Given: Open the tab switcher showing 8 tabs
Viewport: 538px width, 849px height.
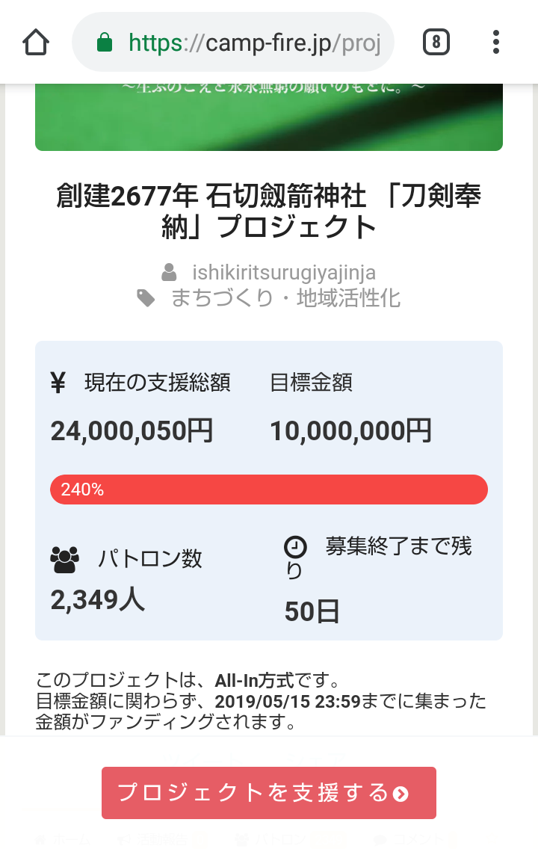Looking at the screenshot, I should pyautogui.click(x=436, y=43).
